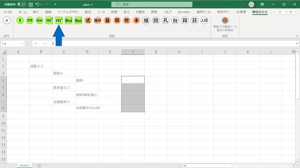The width and height of the screenshot is (300, 168).
Task: Select the km unit icon
Action: pyautogui.click(x=39, y=21)
